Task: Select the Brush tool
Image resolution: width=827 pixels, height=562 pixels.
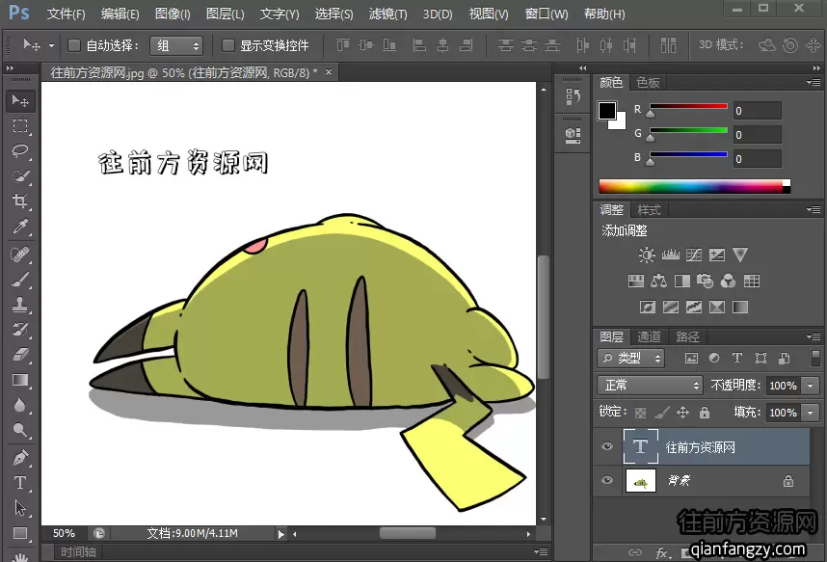Action: pos(20,280)
